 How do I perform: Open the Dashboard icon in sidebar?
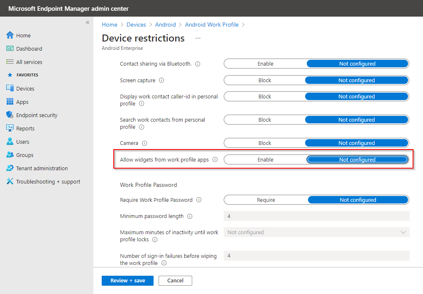(10, 49)
